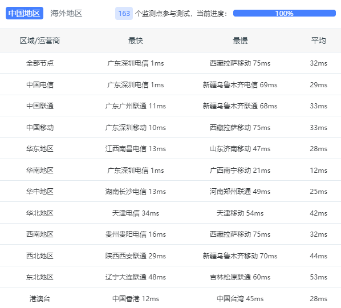Image resolution: width=341 pixels, height=308 pixels.
Task: Click 中国台湾 45ms cell
Action: [x=240, y=299]
